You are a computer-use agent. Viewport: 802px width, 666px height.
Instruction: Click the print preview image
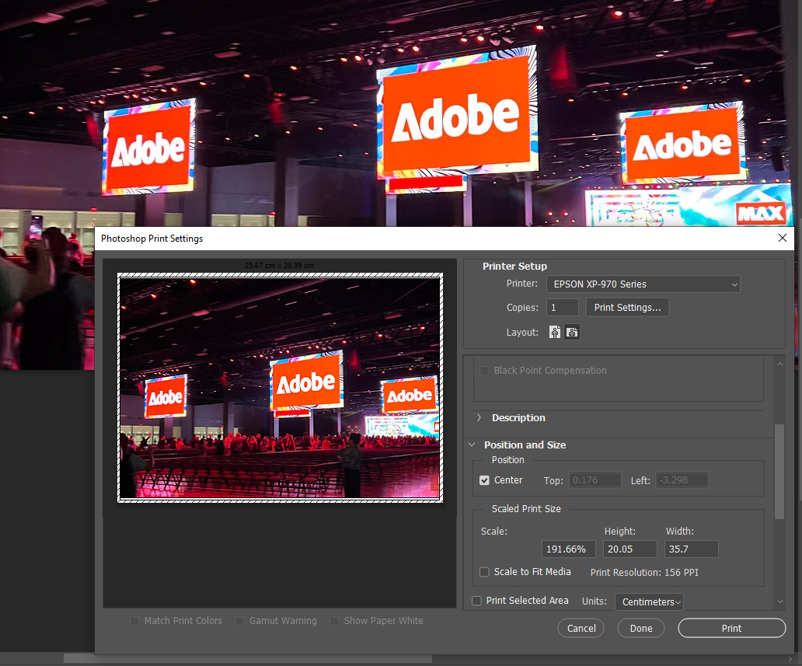click(280, 388)
